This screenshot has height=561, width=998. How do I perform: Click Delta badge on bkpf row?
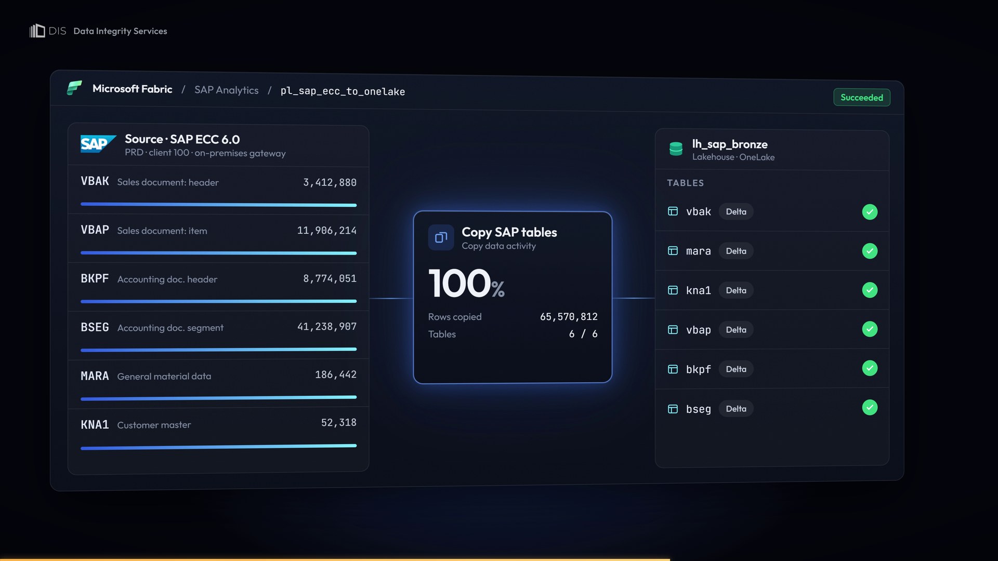click(x=736, y=369)
